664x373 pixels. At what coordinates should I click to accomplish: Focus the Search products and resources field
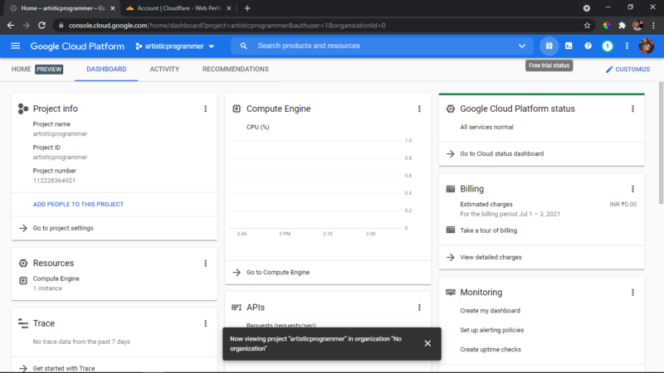(381, 46)
